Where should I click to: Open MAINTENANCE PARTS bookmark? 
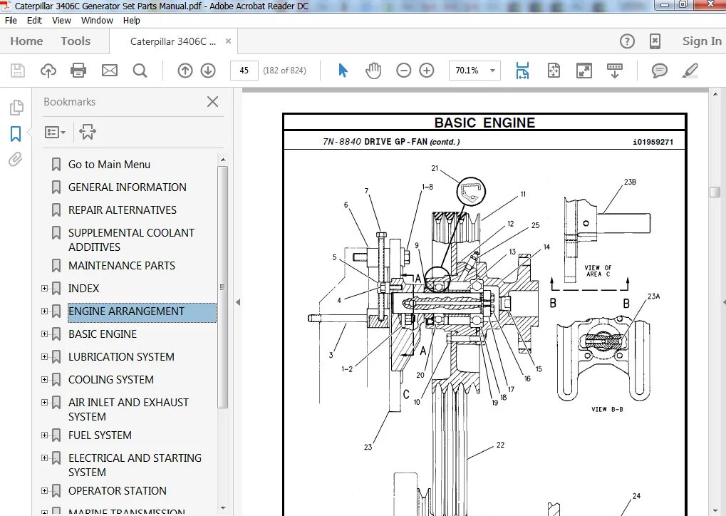[122, 265]
